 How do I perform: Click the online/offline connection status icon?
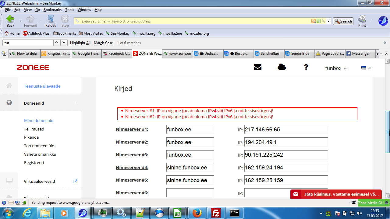pyautogui.click(x=353, y=203)
